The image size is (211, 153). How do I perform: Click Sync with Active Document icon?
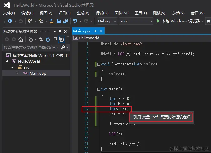(x=41, y=39)
